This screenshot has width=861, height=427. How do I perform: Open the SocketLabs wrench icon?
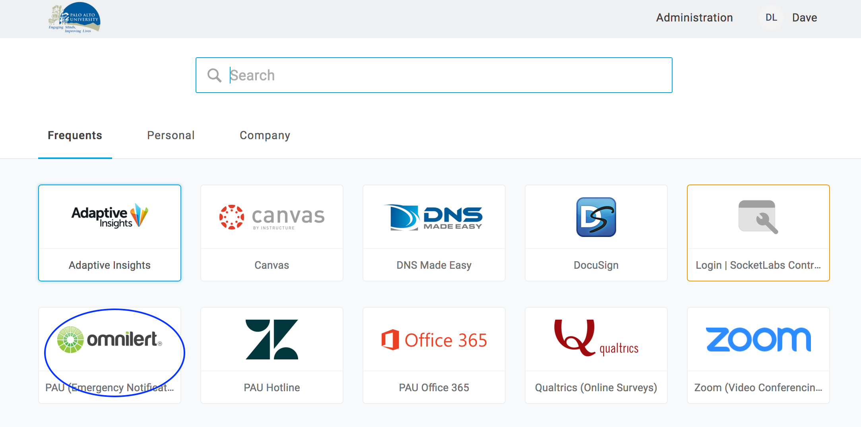tap(758, 217)
